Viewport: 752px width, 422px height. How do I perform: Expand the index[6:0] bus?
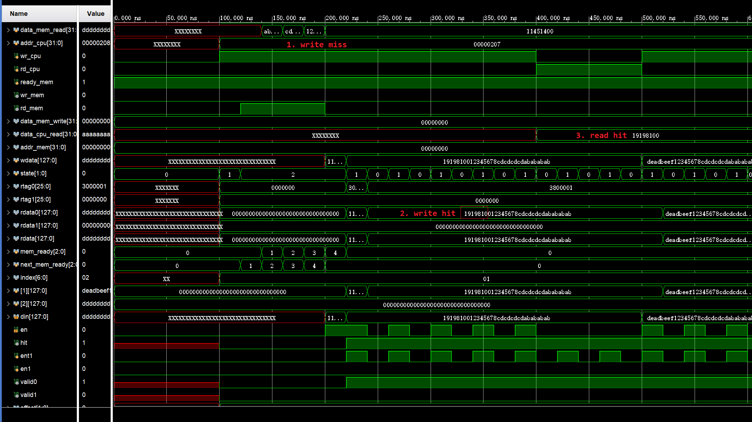8,278
